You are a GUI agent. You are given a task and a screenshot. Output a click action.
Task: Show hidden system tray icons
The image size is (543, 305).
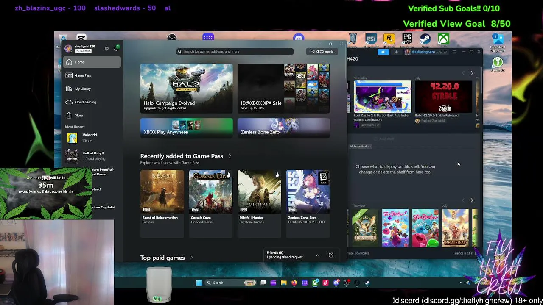pos(460,283)
